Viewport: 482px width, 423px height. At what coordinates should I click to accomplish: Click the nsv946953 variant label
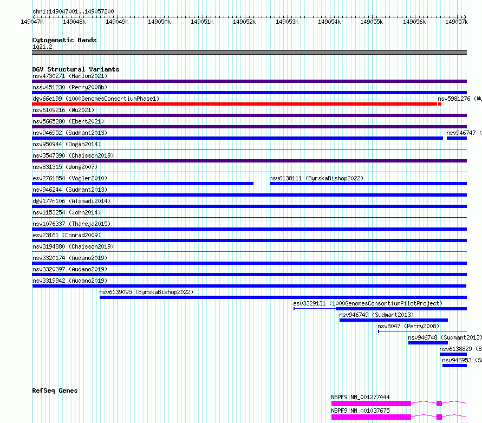(x=462, y=360)
